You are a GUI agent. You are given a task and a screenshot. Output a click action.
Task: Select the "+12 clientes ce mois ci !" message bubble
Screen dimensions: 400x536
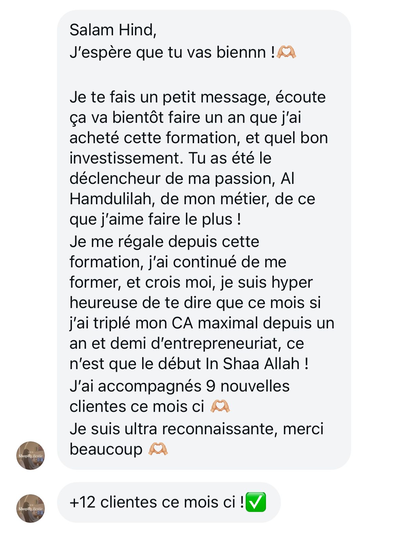169,502
